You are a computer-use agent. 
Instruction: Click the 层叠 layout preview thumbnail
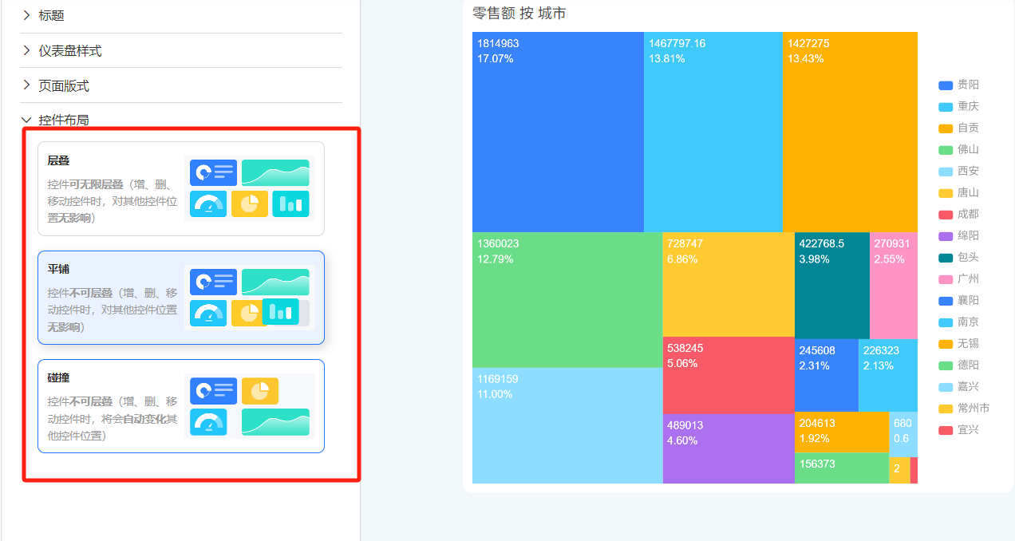point(249,188)
